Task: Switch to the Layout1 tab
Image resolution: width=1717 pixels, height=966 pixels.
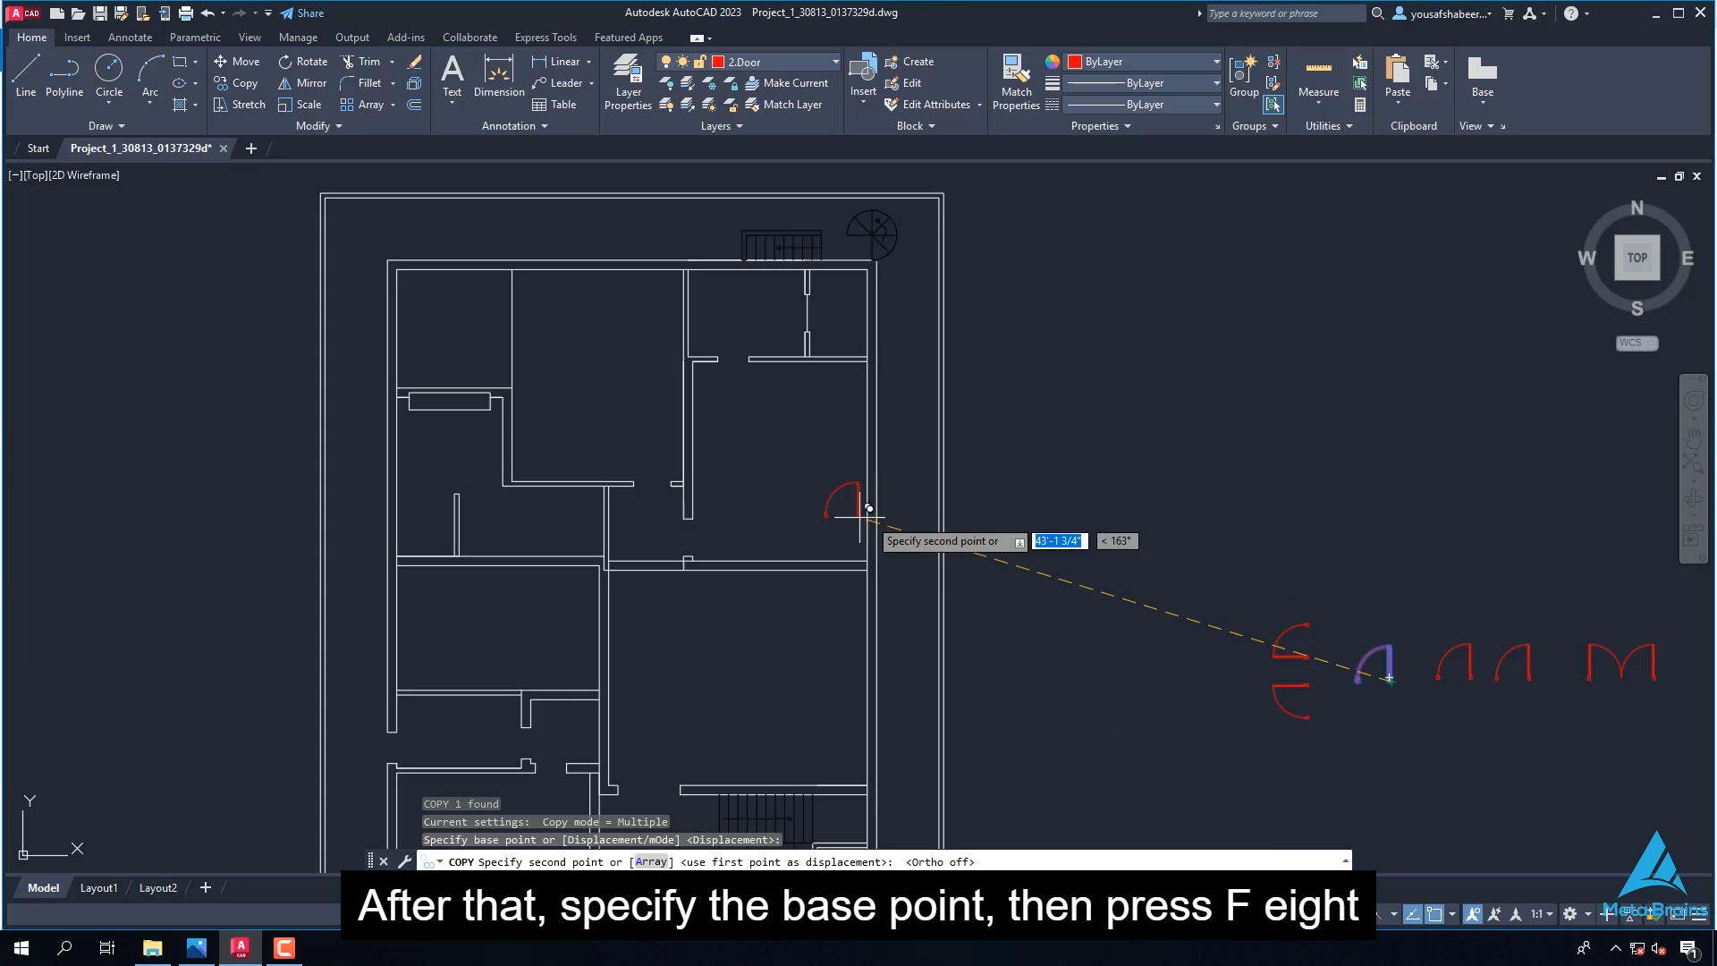Action: coord(98,887)
